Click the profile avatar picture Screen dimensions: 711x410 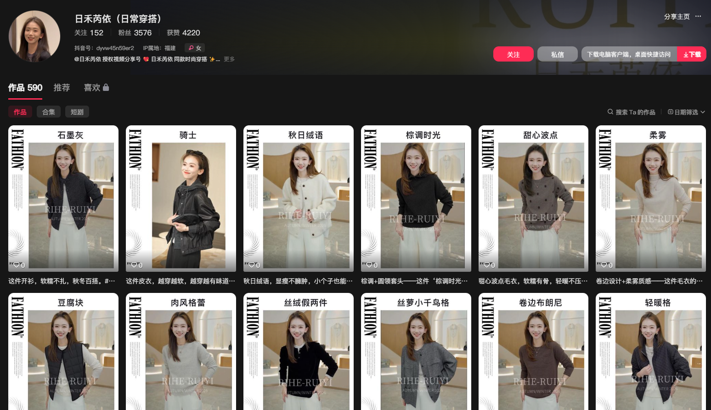(x=34, y=36)
